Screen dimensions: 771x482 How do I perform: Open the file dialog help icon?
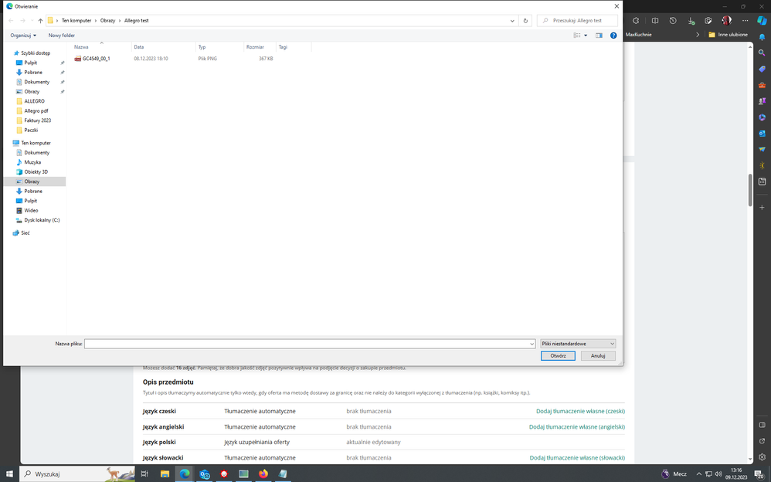coord(613,36)
